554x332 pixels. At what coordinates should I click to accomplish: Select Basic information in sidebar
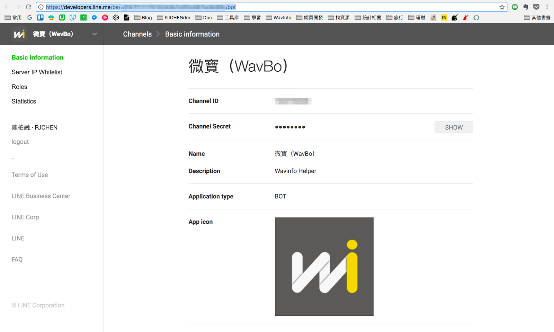(x=37, y=57)
